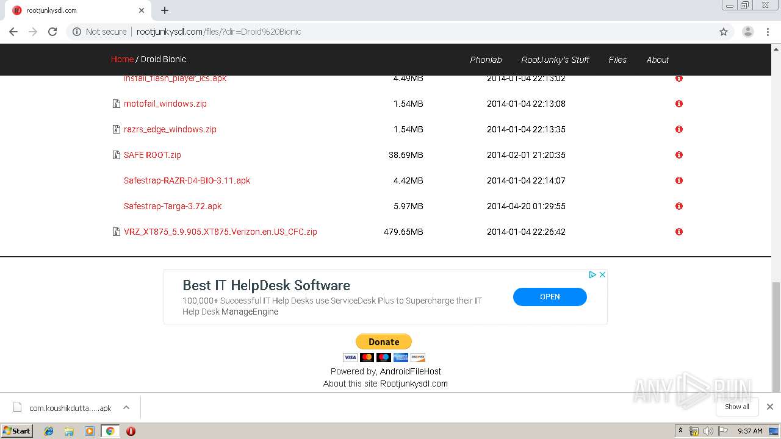Click the 38.69MB size cell
Image resolution: width=781 pixels, height=439 pixels.
click(406, 155)
